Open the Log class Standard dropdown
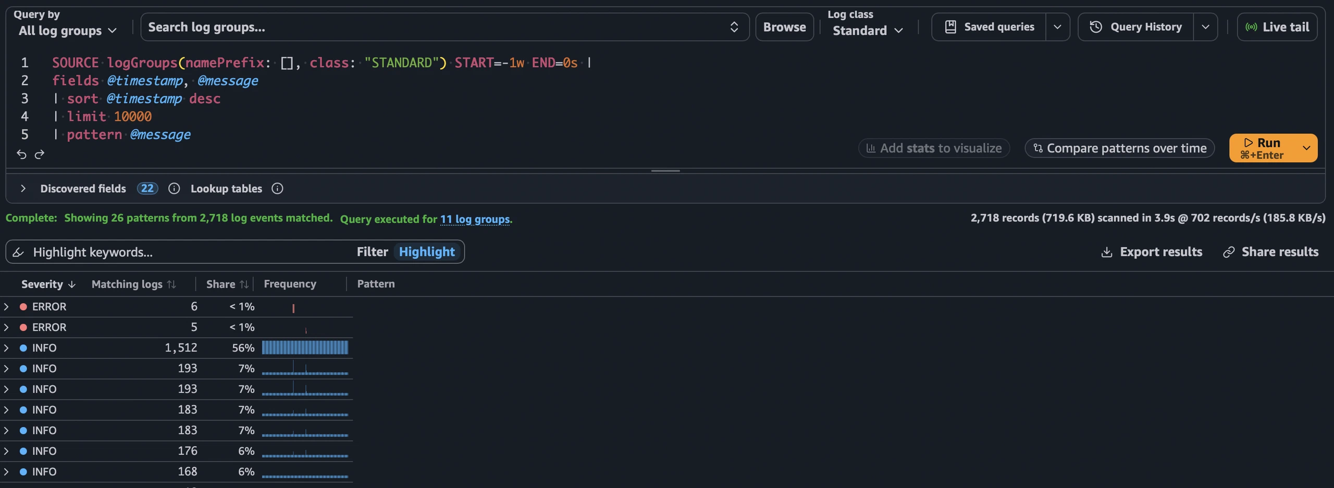Image resolution: width=1334 pixels, height=488 pixels. 868,31
